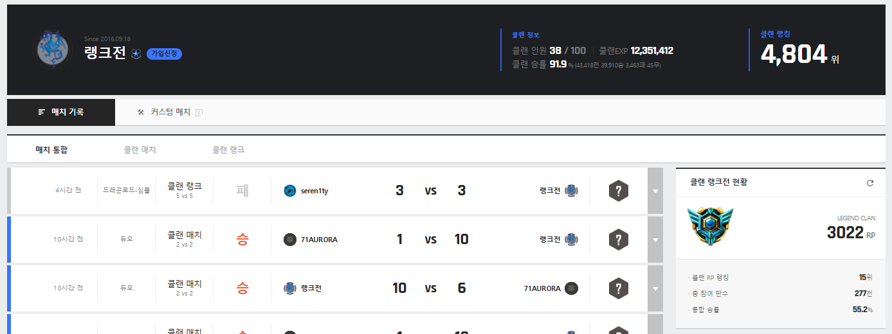Click the info icon next to 커스텀 매치
The height and width of the screenshot is (334, 892).
click(199, 112)
